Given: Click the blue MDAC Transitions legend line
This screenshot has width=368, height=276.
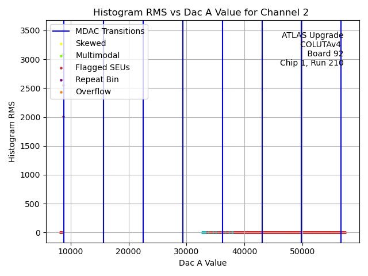Looking at the screenshot, I should (62, 32).
